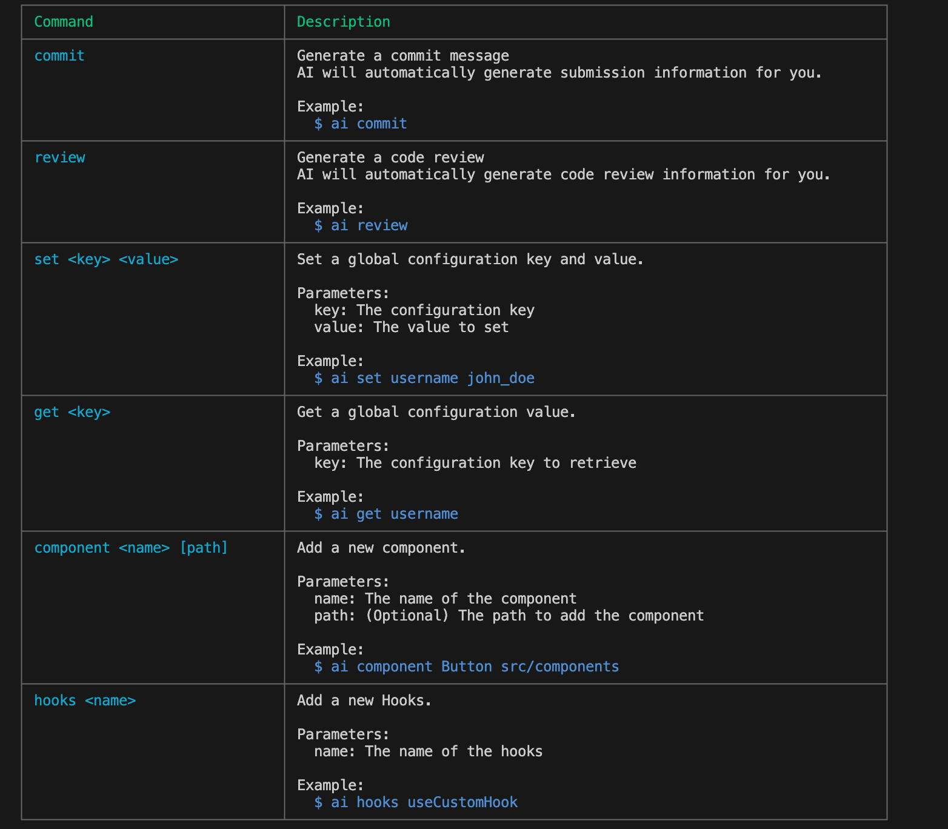Click the hooks <name> command
The height and width of the screenshot is (829, 948).
85,700
